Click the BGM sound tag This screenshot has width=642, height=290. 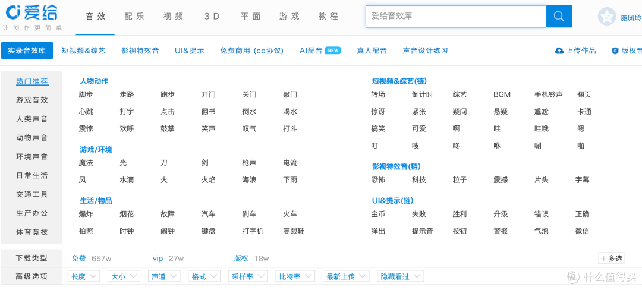point(502,94)
